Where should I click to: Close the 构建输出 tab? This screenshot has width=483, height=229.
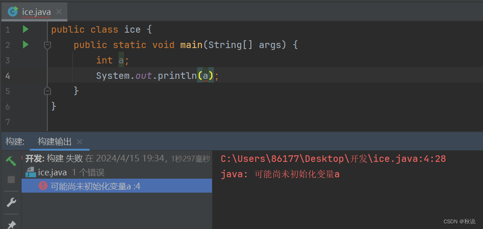click(80, 142)
